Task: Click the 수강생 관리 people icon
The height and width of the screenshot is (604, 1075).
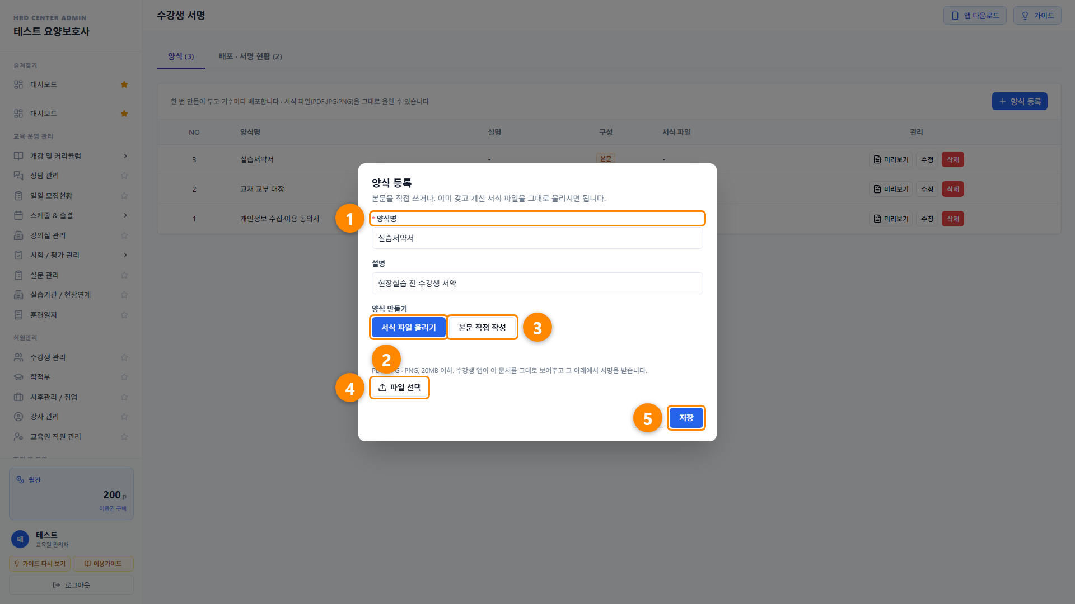Action: click(x=18, y=357)
